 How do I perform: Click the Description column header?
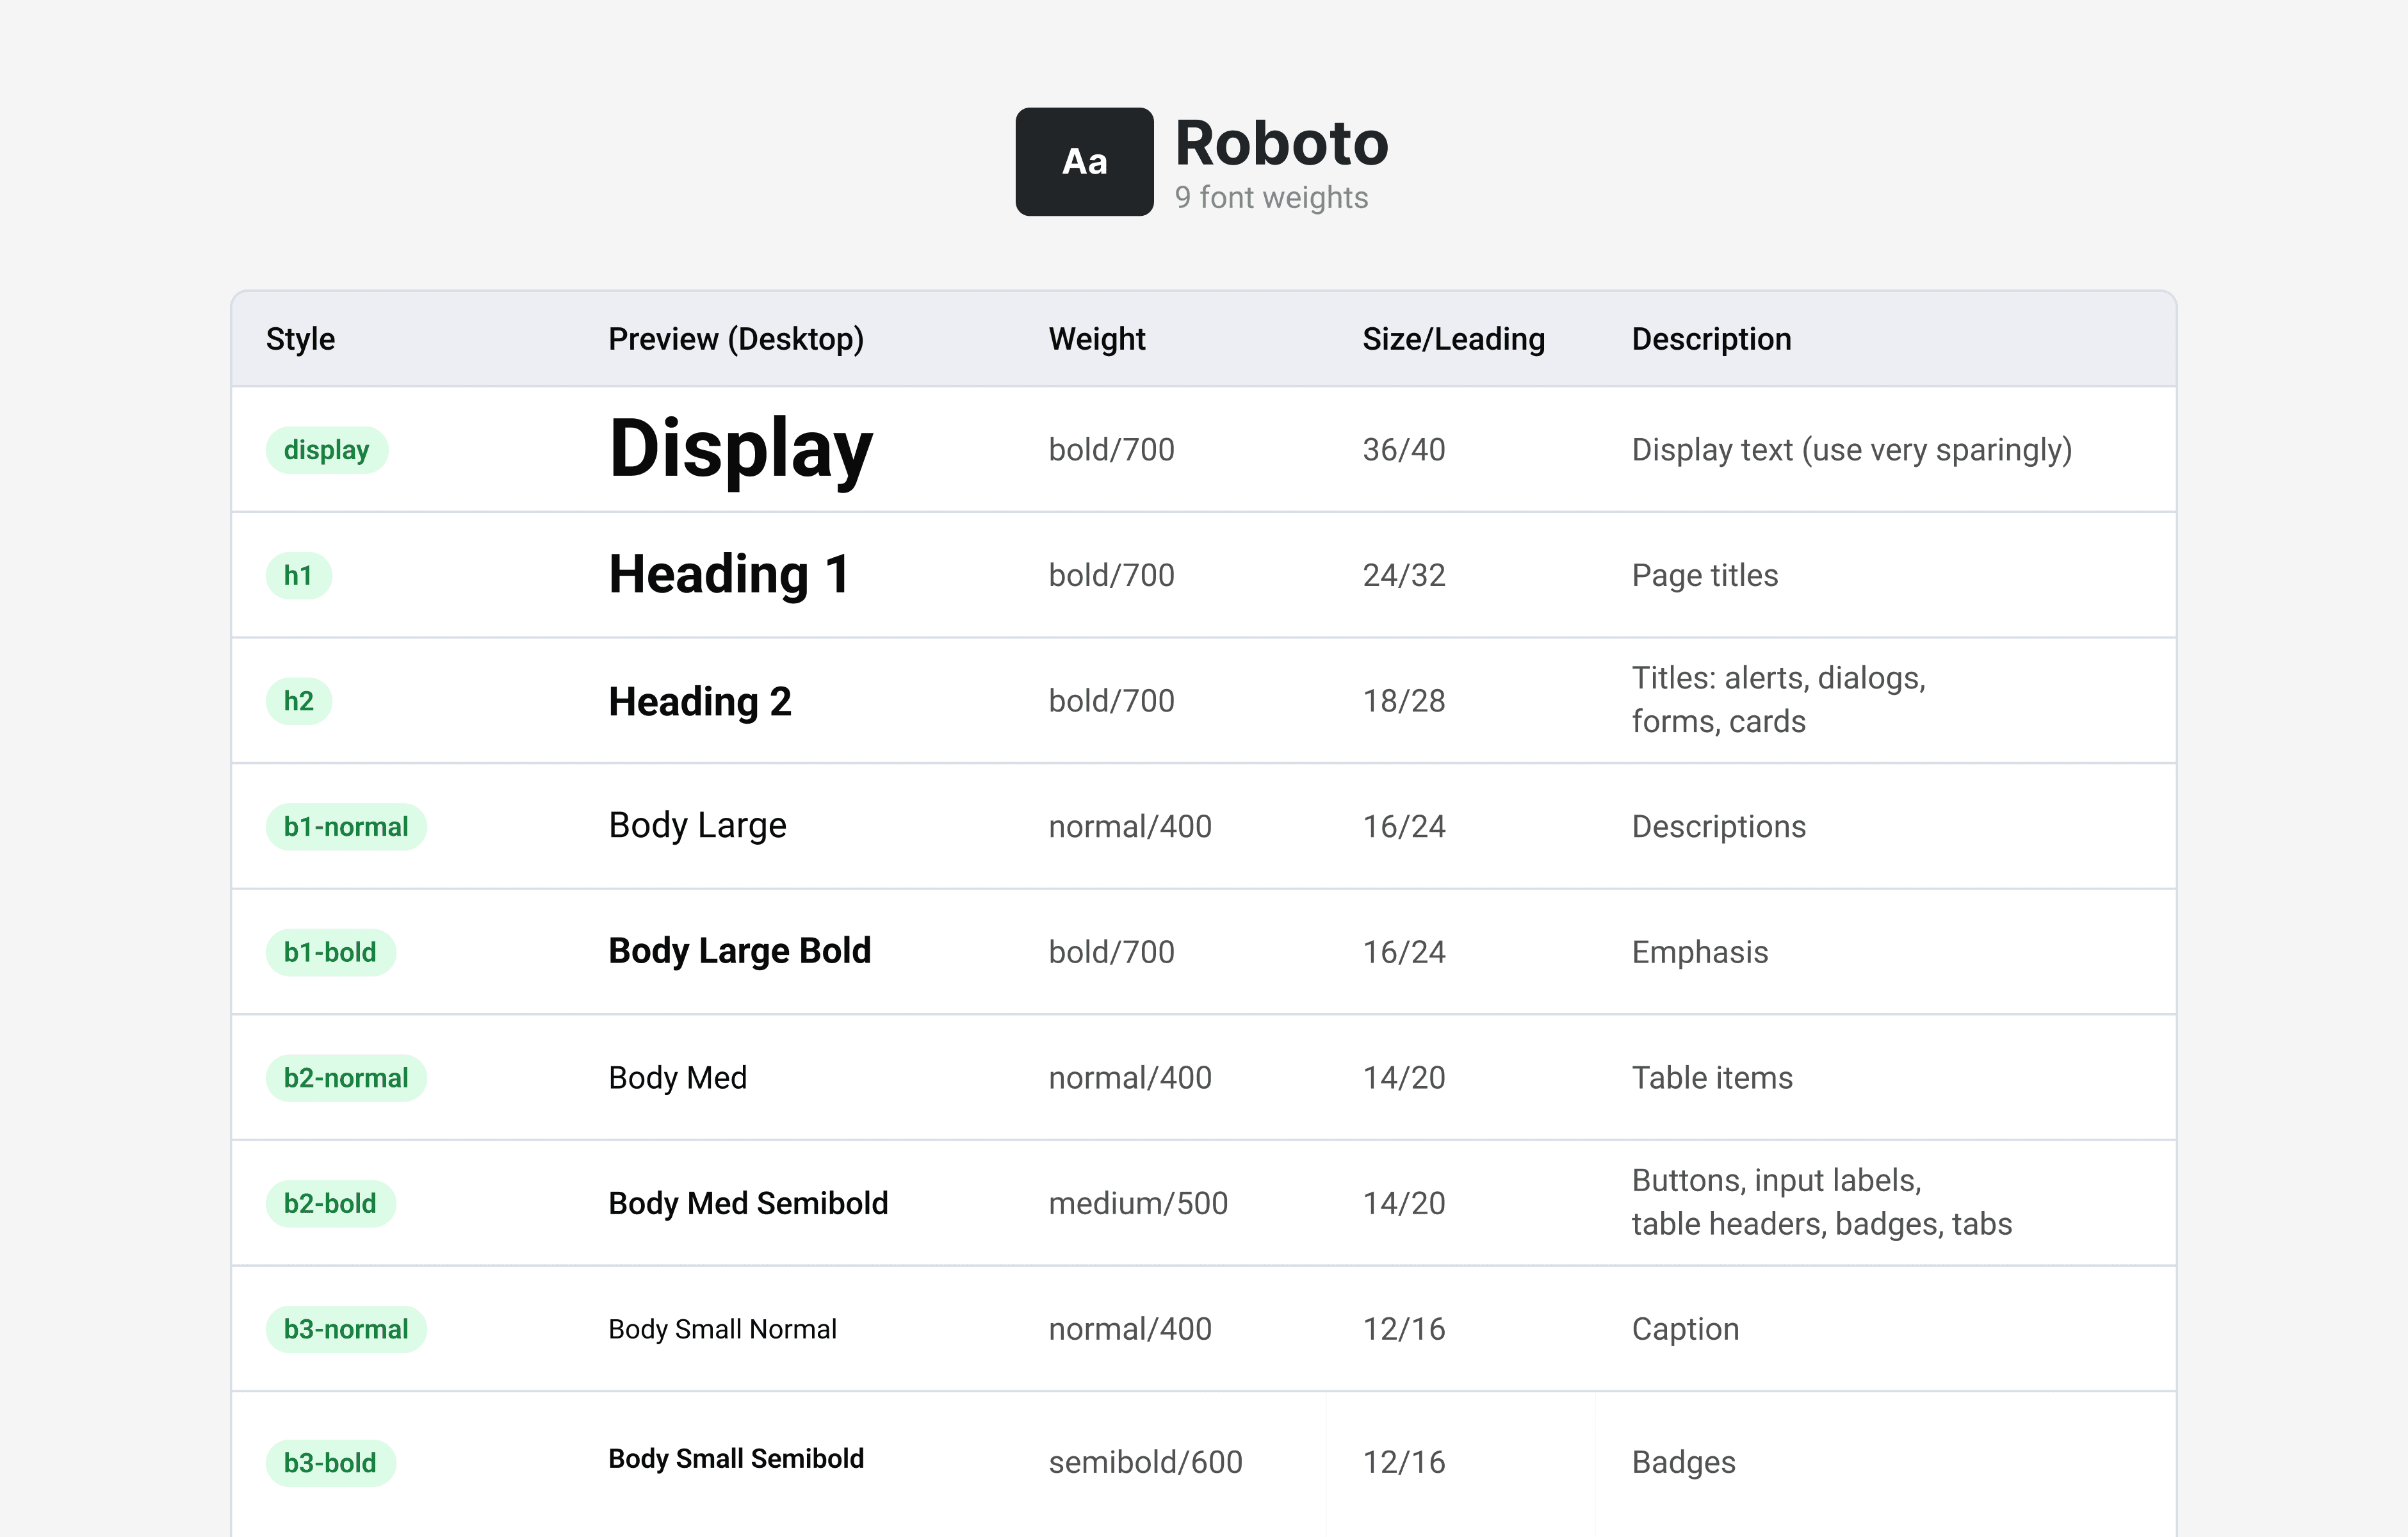click(1711, 339)
